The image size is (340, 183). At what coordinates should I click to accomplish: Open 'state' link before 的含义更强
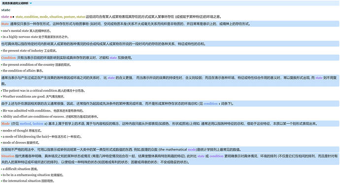click(111, 78)
